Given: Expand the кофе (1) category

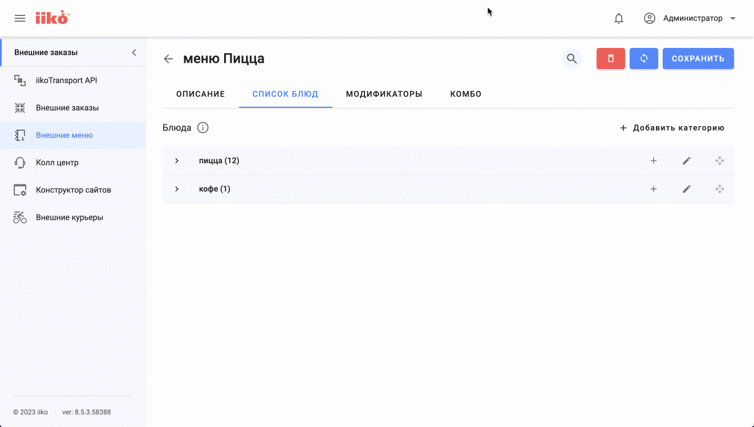Looking at the screenshot, I should click(177, 189).
